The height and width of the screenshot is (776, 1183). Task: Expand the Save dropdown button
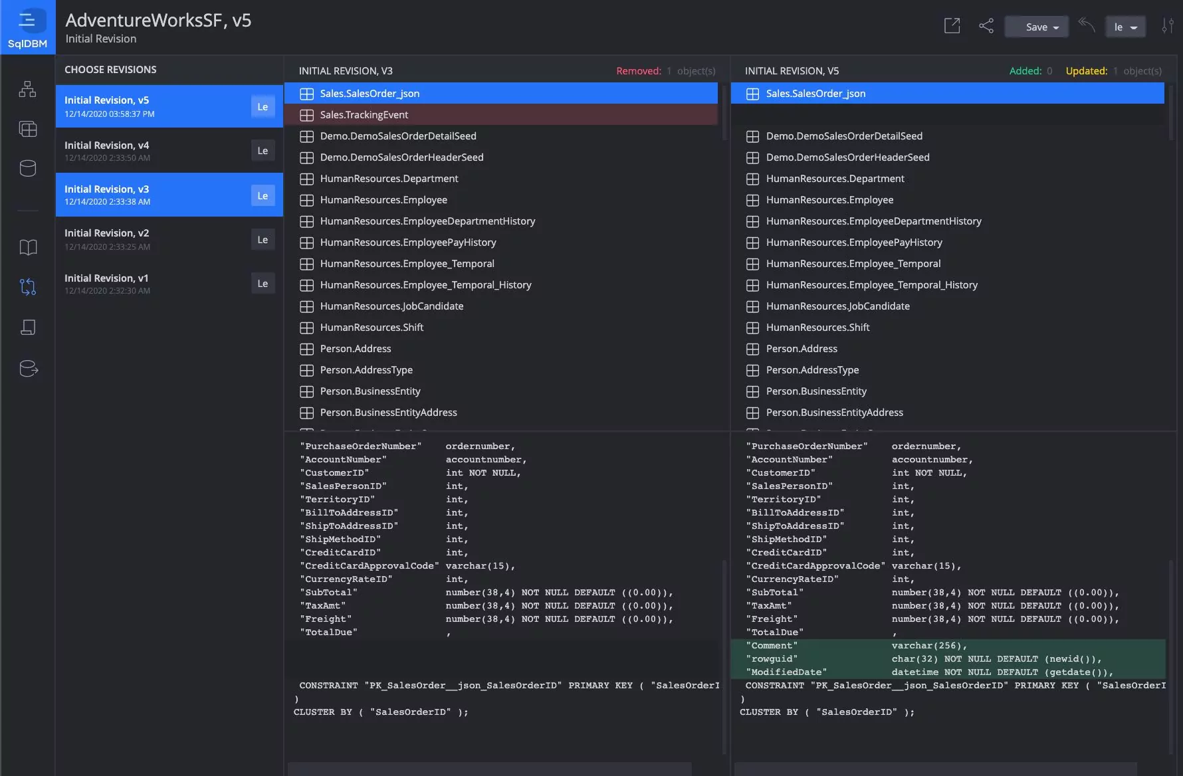tap(1037, 27)
